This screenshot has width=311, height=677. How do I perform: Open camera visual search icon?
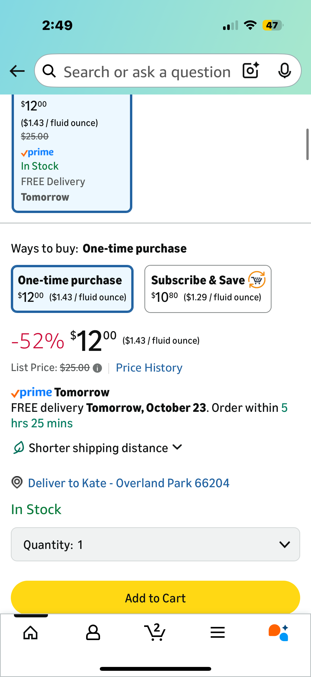(x=251, y=70)
